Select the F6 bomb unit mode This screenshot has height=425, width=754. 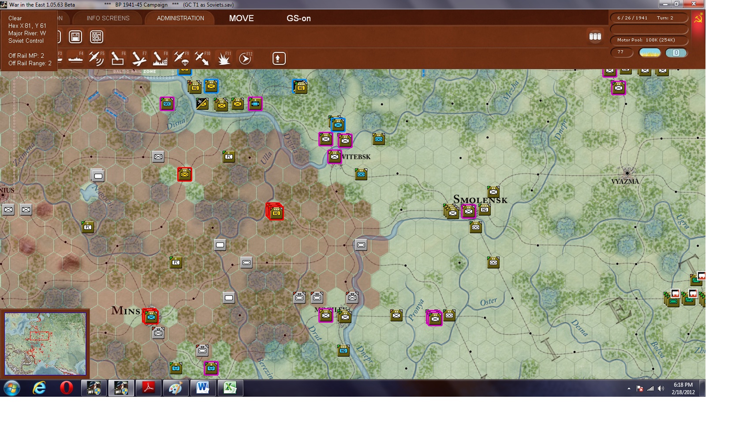pos(117,58)
